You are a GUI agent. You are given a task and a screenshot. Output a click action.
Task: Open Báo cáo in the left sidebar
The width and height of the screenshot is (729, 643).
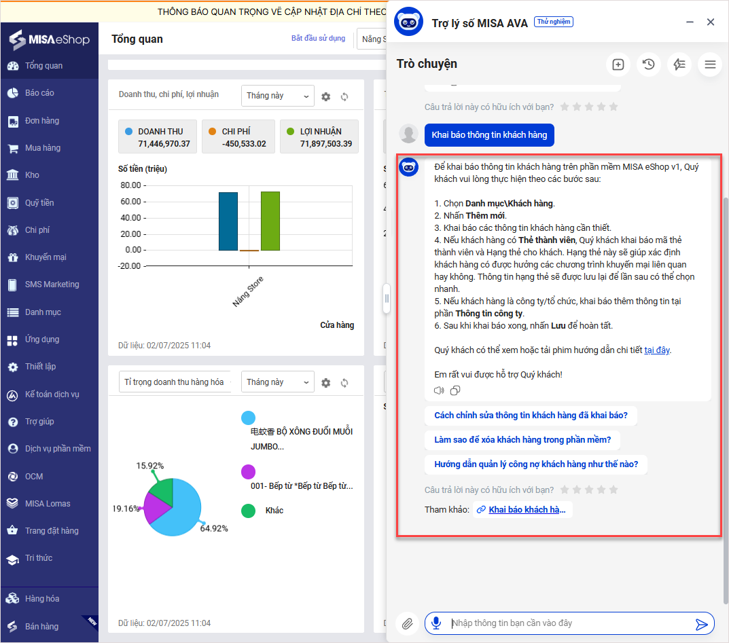click(39, 92)
